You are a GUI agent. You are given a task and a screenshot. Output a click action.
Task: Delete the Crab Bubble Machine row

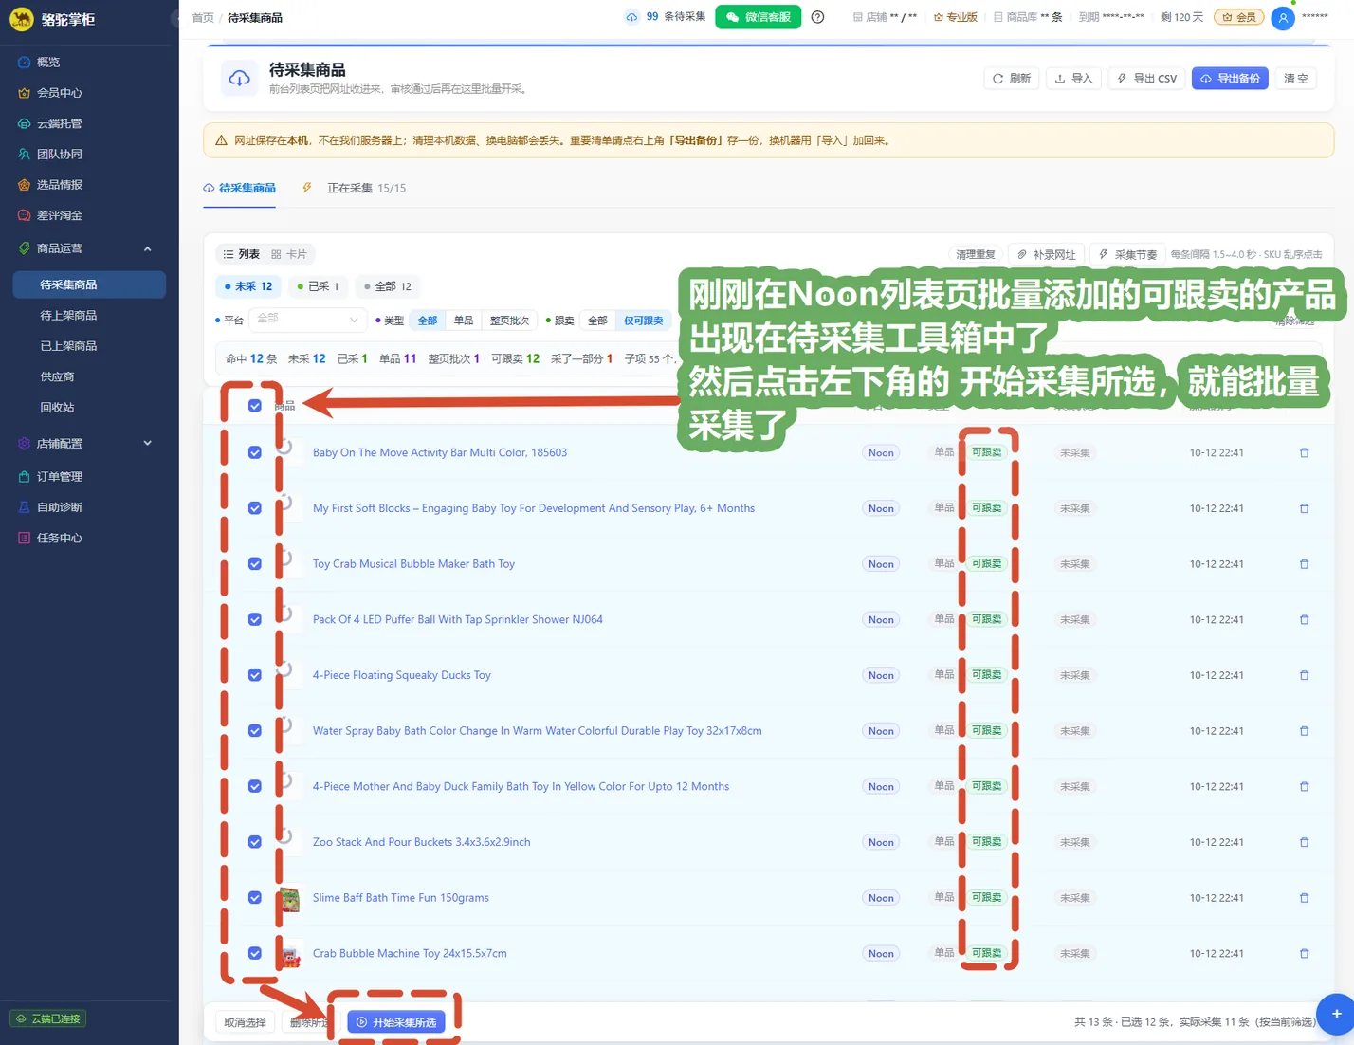tap(1304, 954)
